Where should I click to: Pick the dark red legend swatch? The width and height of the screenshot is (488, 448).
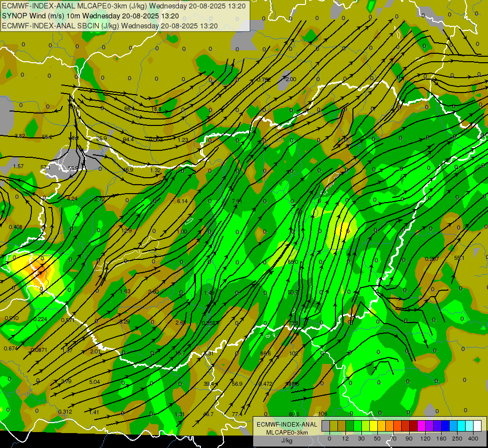point(414,426)
